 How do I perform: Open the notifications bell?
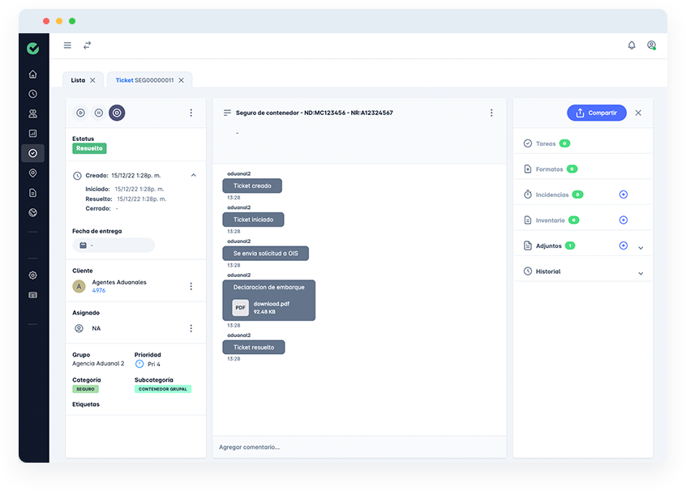coord(632,45)
